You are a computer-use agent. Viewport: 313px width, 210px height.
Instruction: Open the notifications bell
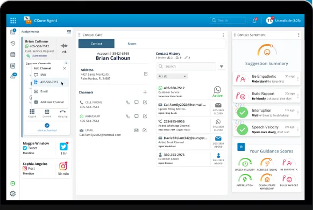click(254, 20)
